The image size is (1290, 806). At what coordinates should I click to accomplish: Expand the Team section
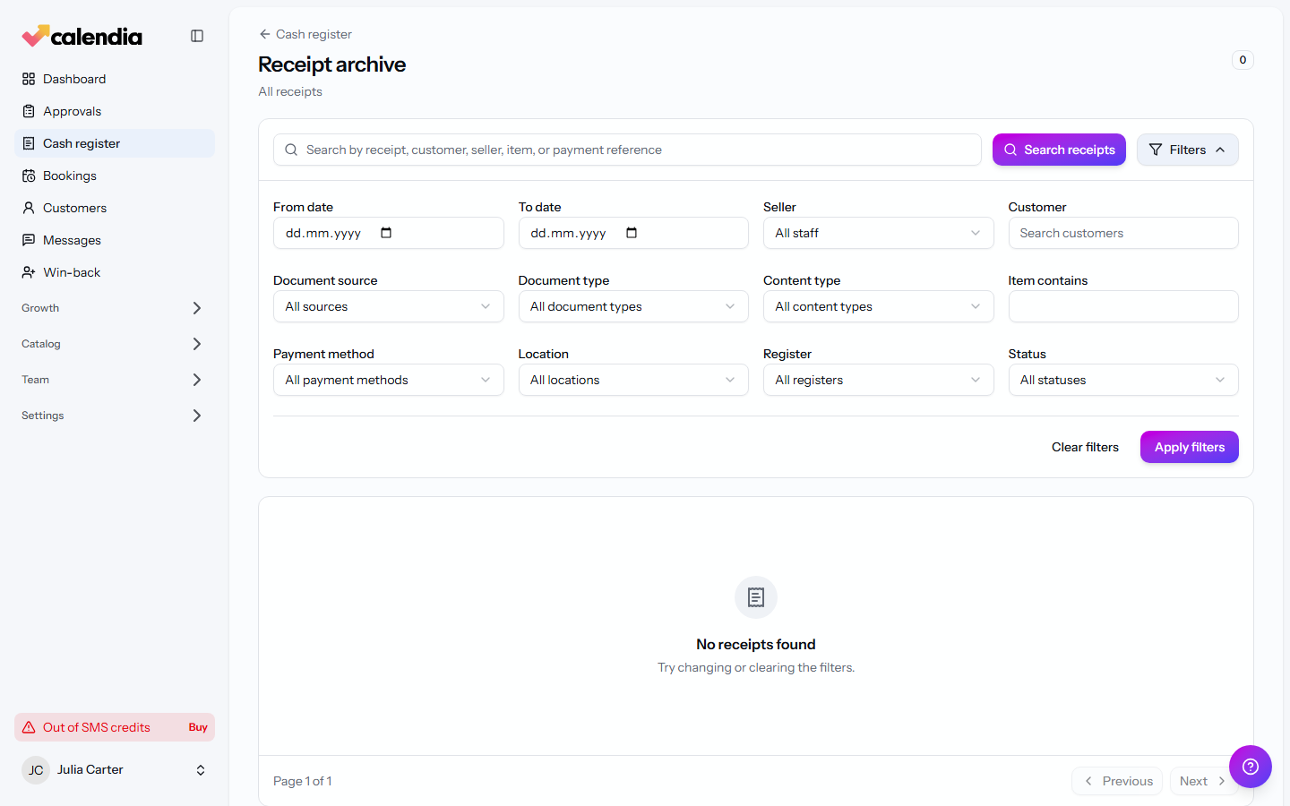pyautogui.click(x=115, y=380)
